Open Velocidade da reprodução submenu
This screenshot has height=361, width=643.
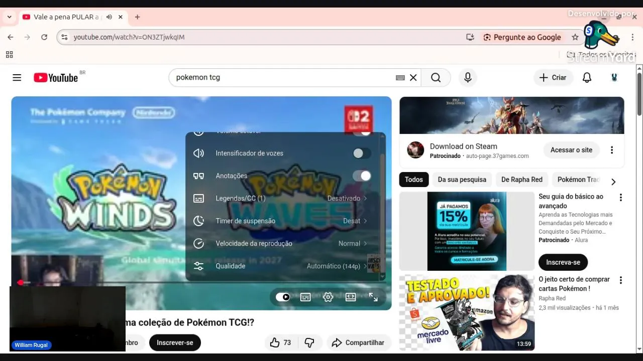click(283, 244)
